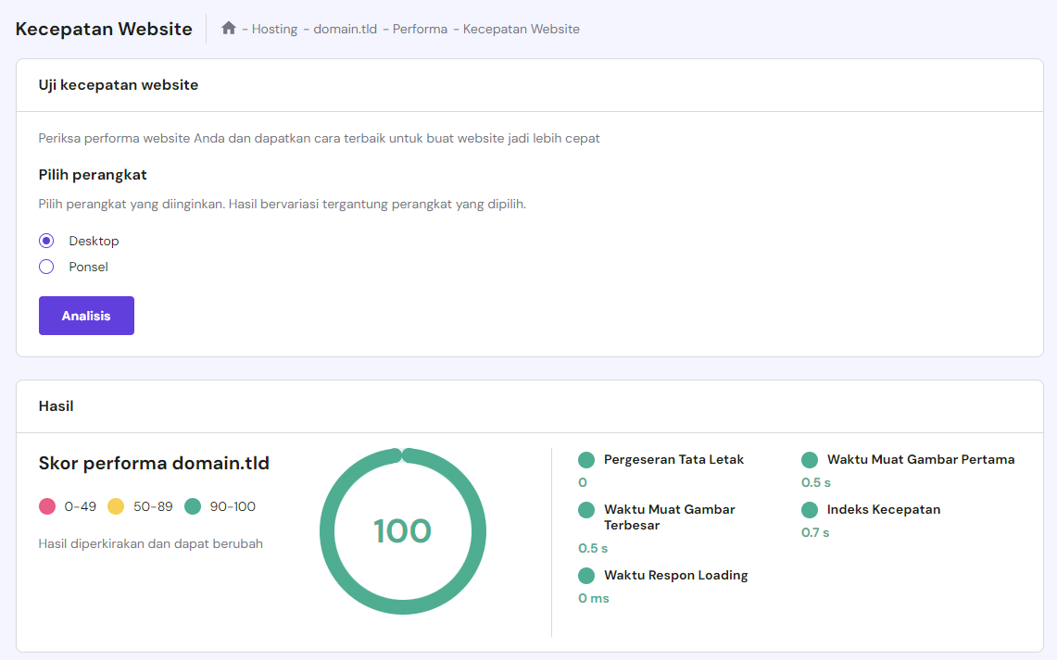Click the Analisis button

coord(86,315)
